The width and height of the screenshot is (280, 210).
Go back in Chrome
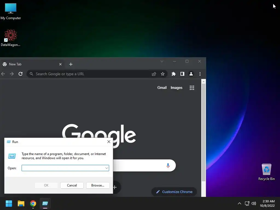pyautogui.click(x=3, y=74)
